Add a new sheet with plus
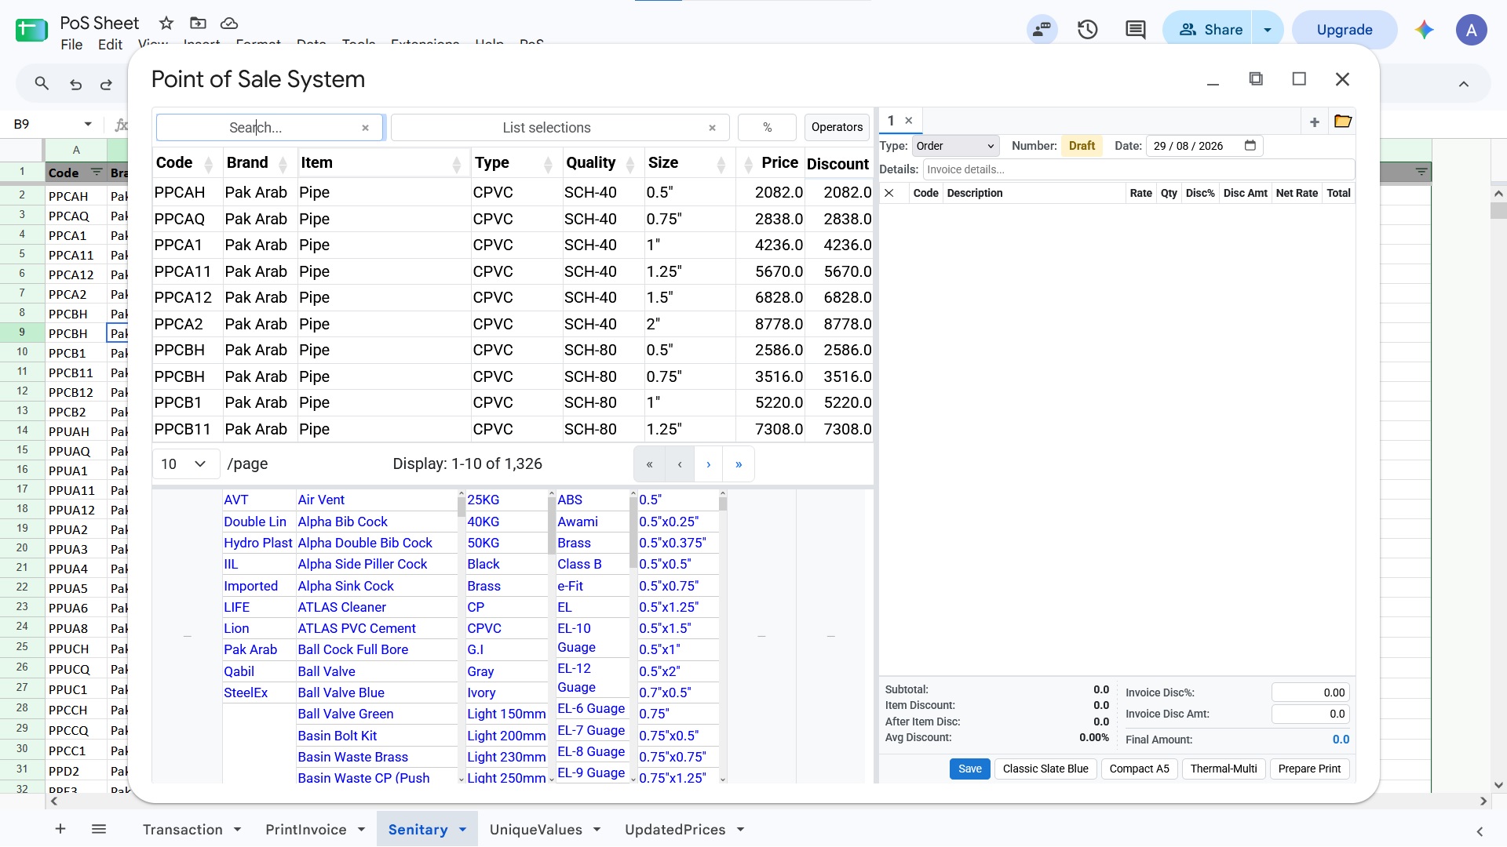Image resolution: width=1507 pixels, height=847 pixels. [x=60, y=829]
